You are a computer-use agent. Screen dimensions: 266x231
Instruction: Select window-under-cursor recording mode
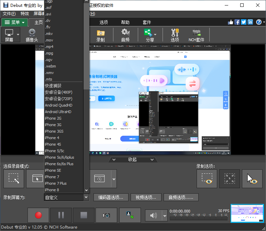coord(35,179)
